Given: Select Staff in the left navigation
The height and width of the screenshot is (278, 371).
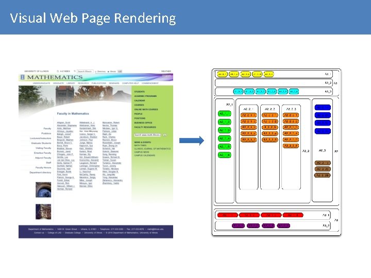Looking at the screenshot, I should (x=48, y=163).
